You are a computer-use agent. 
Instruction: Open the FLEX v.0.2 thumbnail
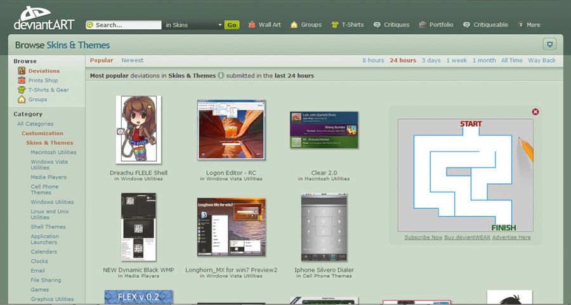pos(138,297)
